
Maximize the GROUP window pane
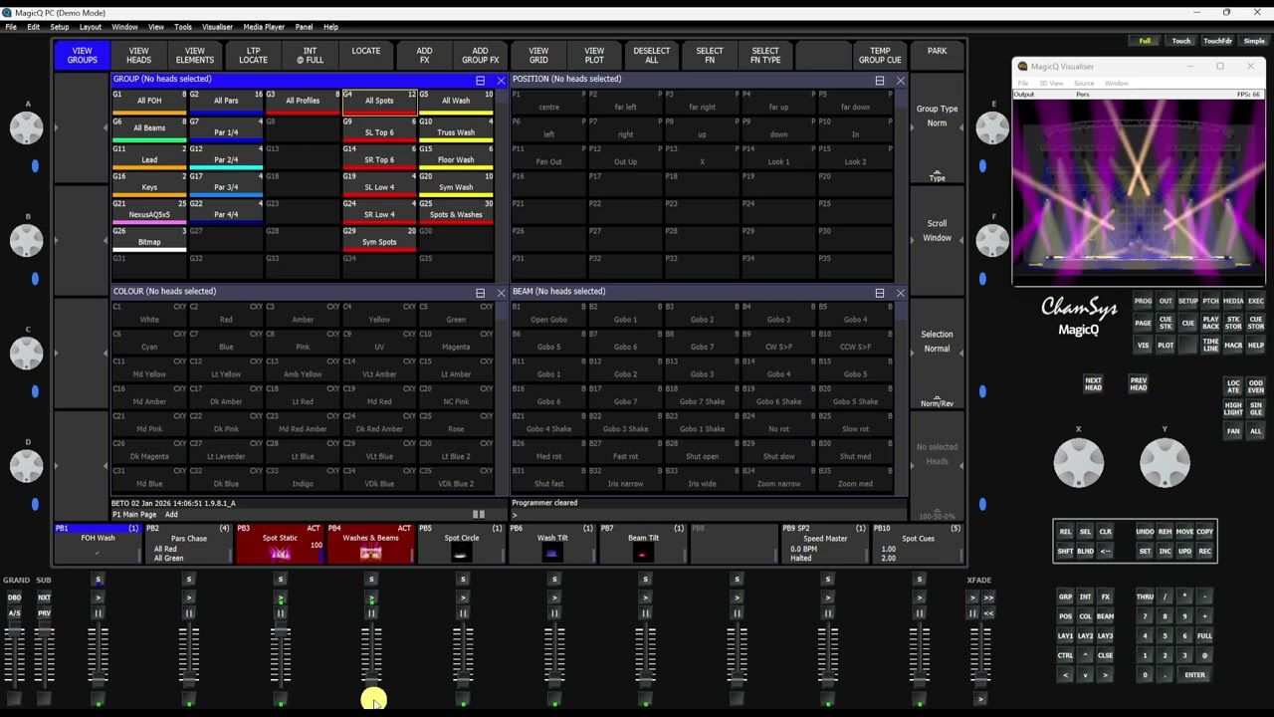(480, 81)
